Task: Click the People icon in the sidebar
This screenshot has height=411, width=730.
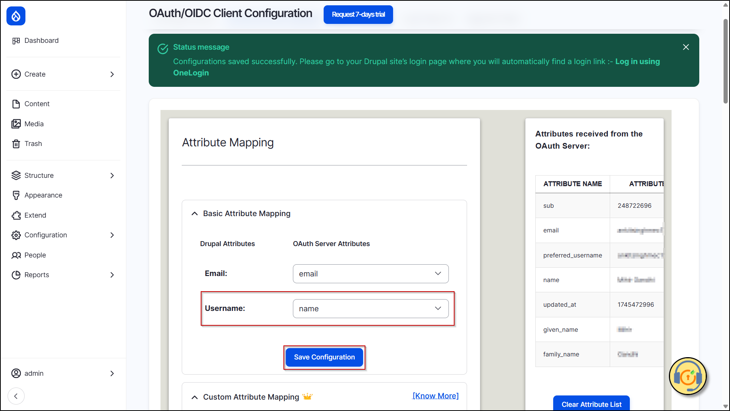Action: 16,255
